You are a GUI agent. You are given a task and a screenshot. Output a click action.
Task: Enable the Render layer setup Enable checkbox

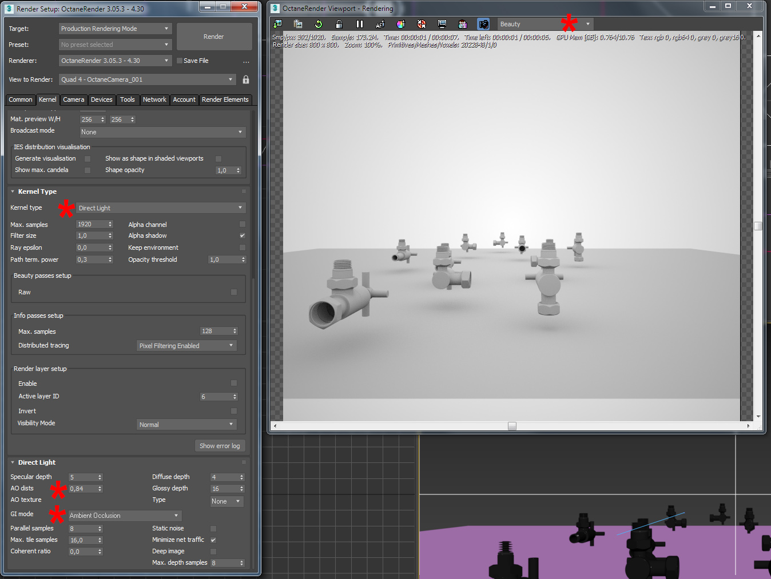[x=234, y=383]
